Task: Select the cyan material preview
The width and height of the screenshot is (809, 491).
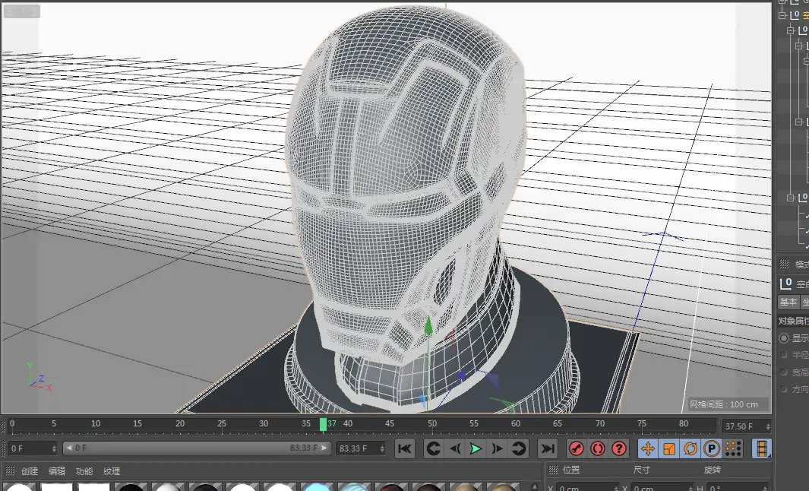Action: point(317,487)
